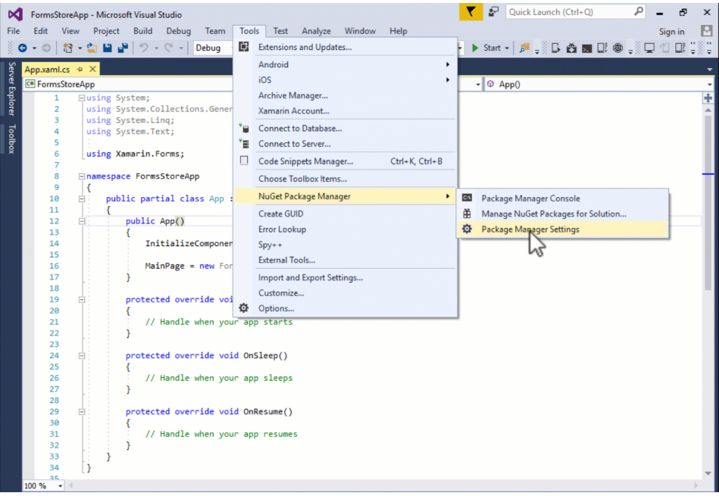Screen dimensions: 719x496
Task: Expand the Android submenu arrow
Action: pos(448,64)
